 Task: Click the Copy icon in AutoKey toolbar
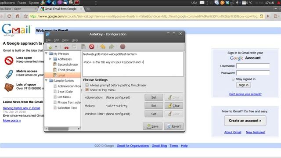(x=75, y=47)
